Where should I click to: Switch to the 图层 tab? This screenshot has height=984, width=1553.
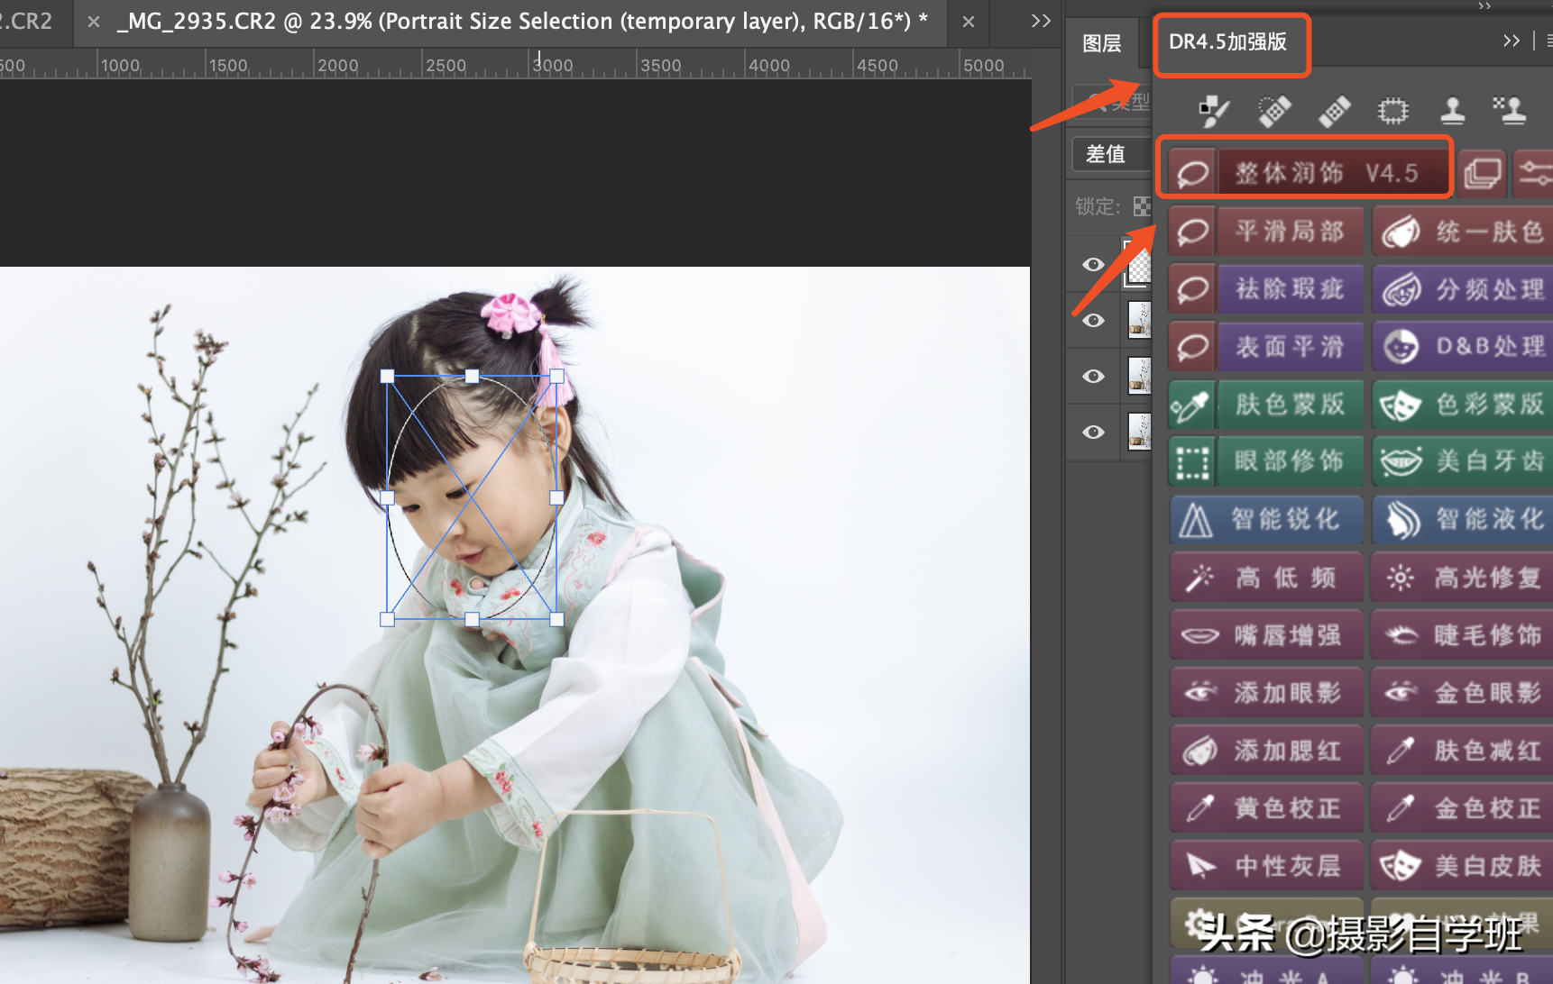click(1102, 43)
